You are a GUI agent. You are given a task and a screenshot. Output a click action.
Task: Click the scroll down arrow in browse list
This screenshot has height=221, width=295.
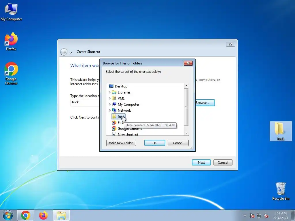[186, 133]
